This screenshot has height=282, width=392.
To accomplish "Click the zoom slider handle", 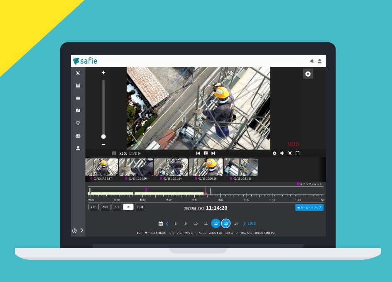I will pyautogui.click(x=103, y=136).
